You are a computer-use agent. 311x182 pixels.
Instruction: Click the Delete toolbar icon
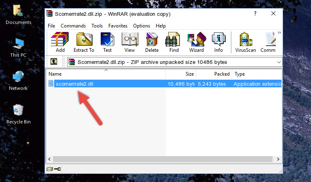[x=152, y=42]
